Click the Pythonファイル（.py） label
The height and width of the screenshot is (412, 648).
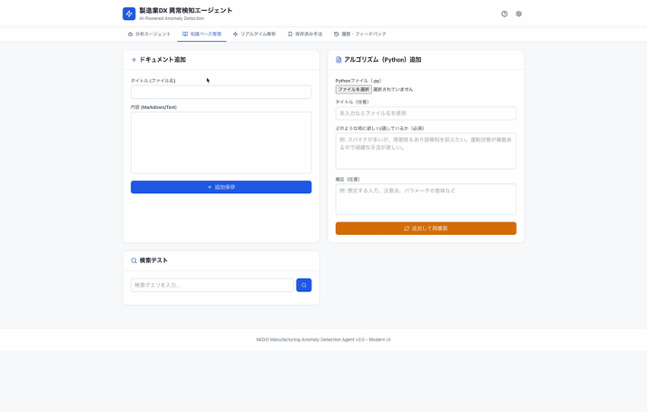pos(358,81)
